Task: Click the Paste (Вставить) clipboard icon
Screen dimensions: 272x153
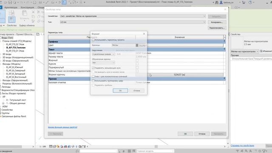Action: pos(24,14)
